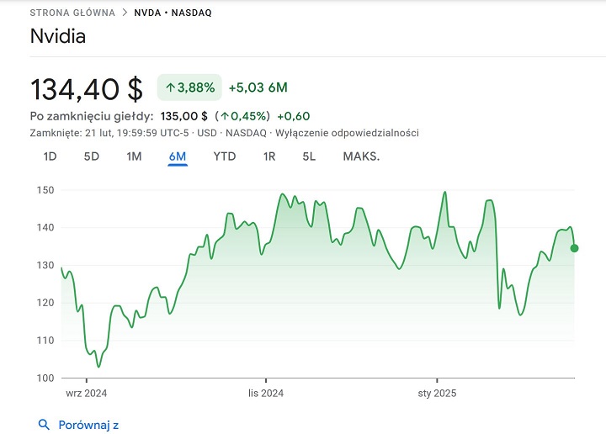Switch chart to 1D range
This screenshot has width=606, height=434.
coord(50,156)
